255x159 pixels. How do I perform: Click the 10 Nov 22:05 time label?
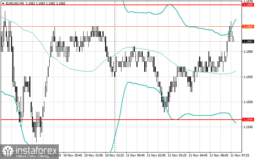point(94,155)
